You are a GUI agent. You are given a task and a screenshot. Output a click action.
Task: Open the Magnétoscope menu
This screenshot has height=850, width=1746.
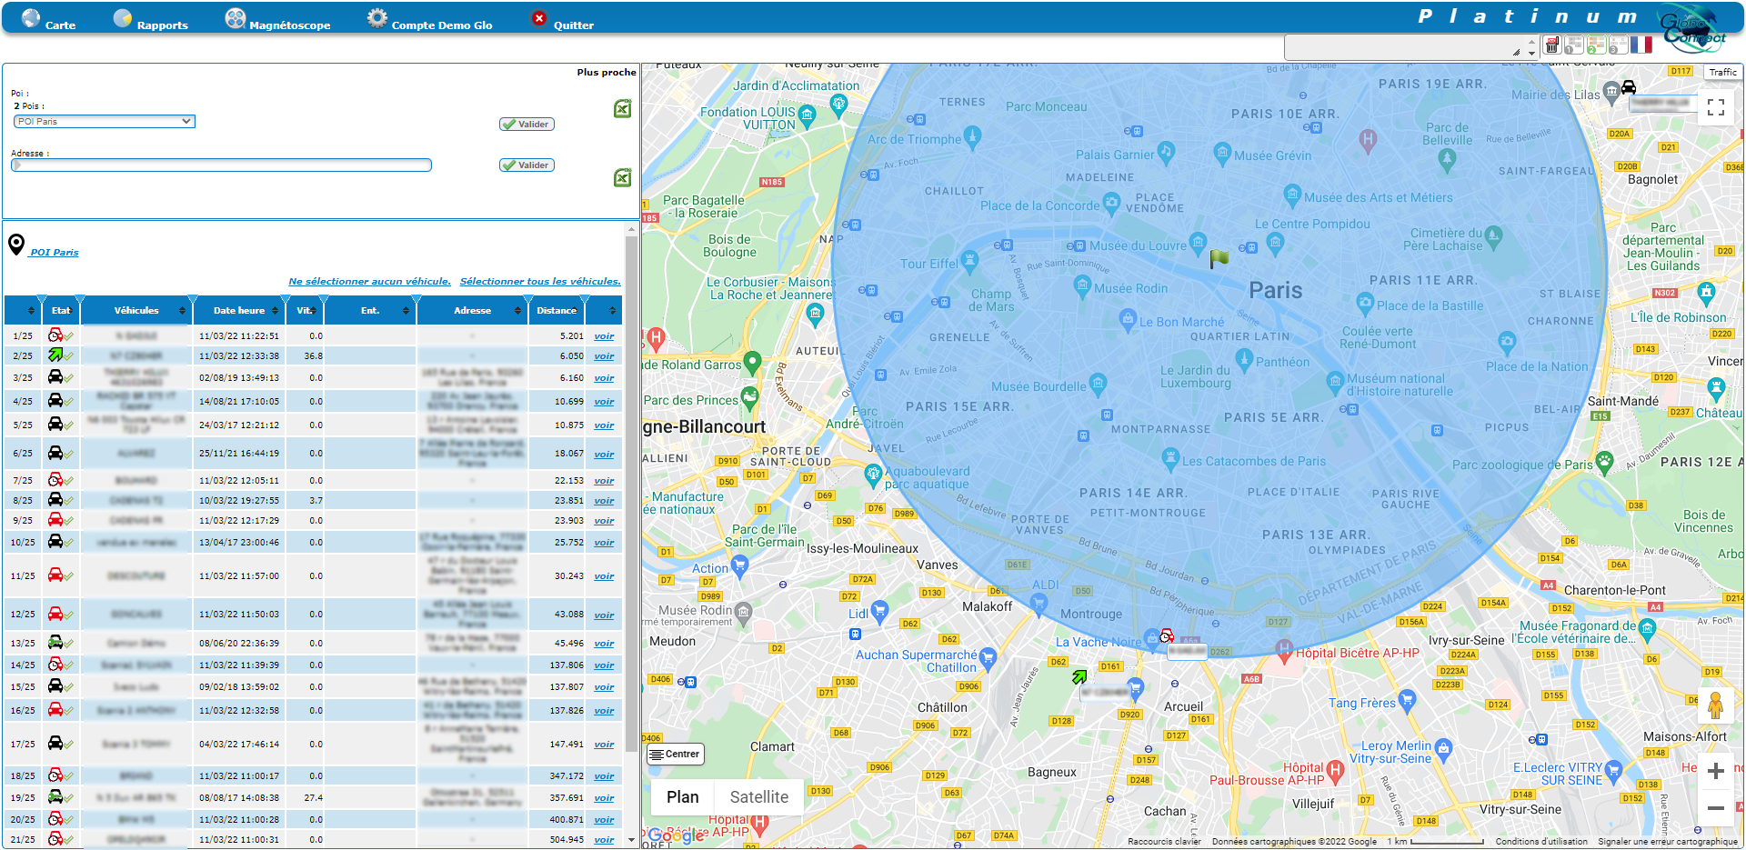(x=277, y=18)
